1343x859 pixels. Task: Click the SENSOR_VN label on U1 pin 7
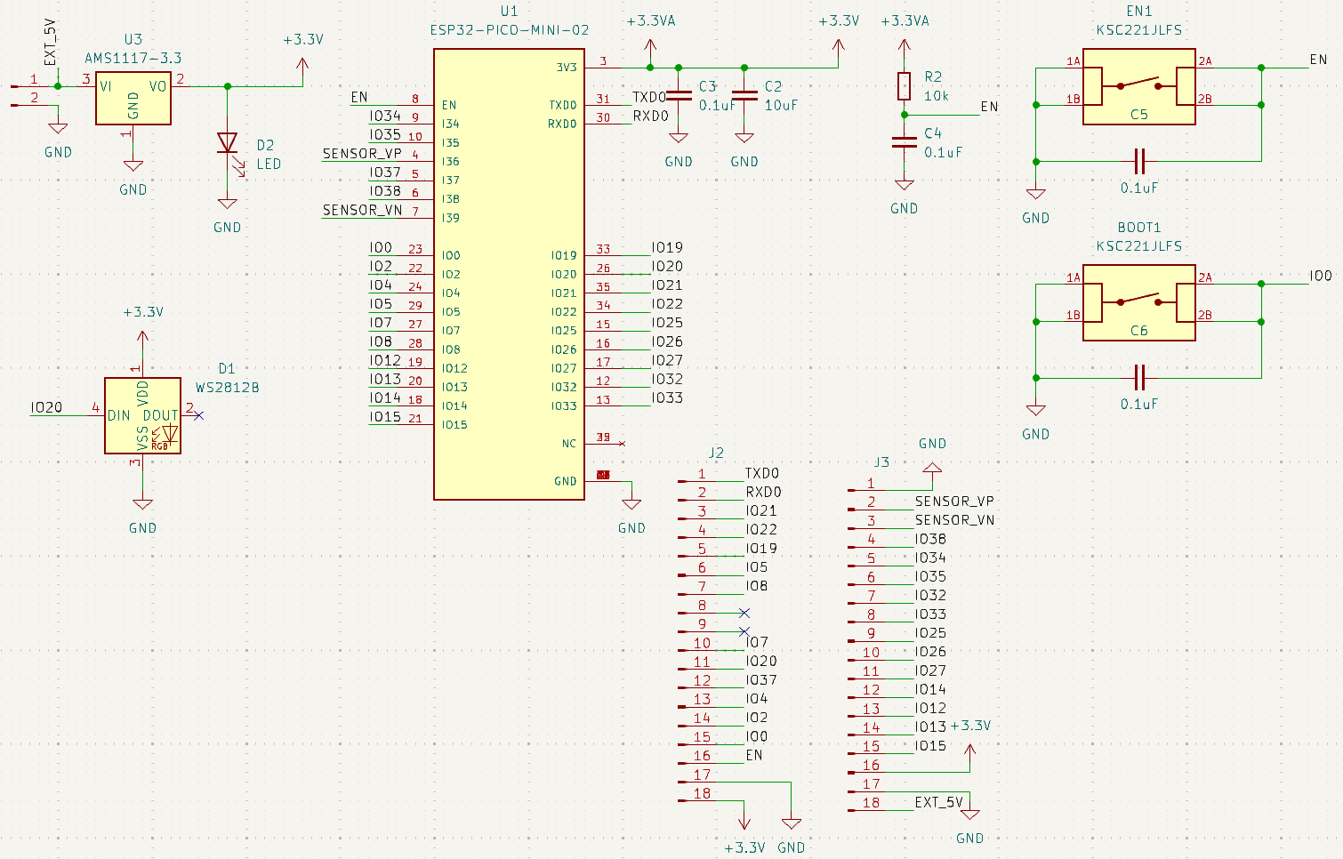(x=362, y=210)
